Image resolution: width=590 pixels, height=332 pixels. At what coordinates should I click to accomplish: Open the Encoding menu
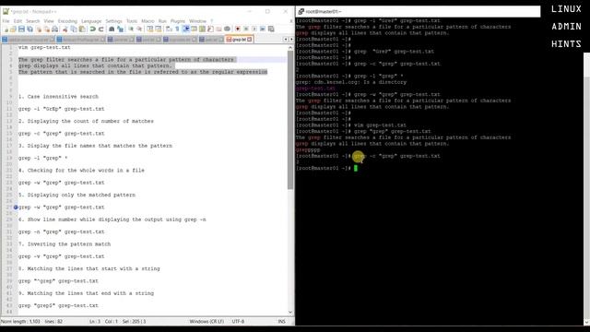[67, 21]
